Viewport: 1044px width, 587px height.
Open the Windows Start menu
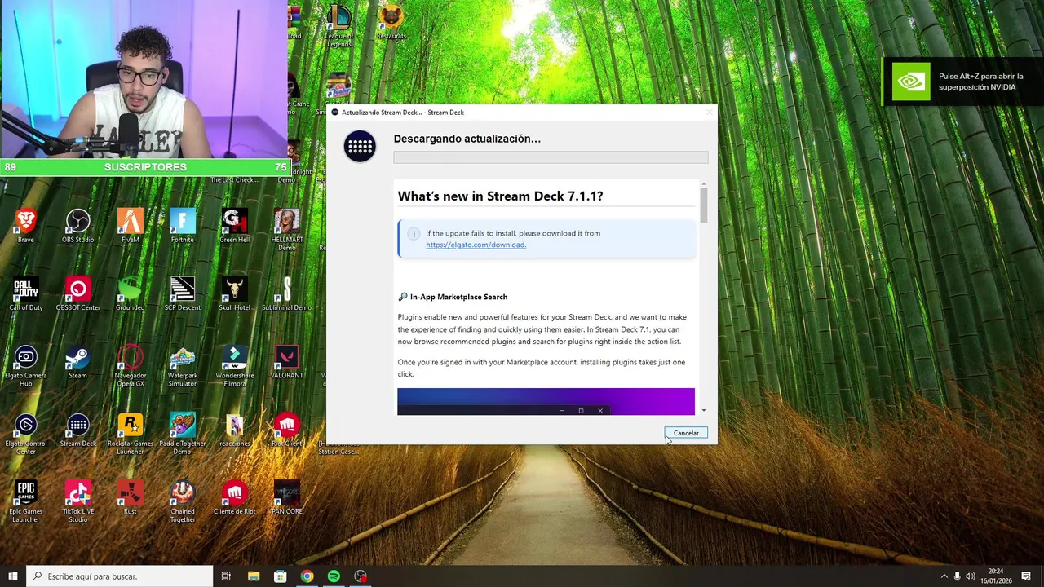pos(13,576)
